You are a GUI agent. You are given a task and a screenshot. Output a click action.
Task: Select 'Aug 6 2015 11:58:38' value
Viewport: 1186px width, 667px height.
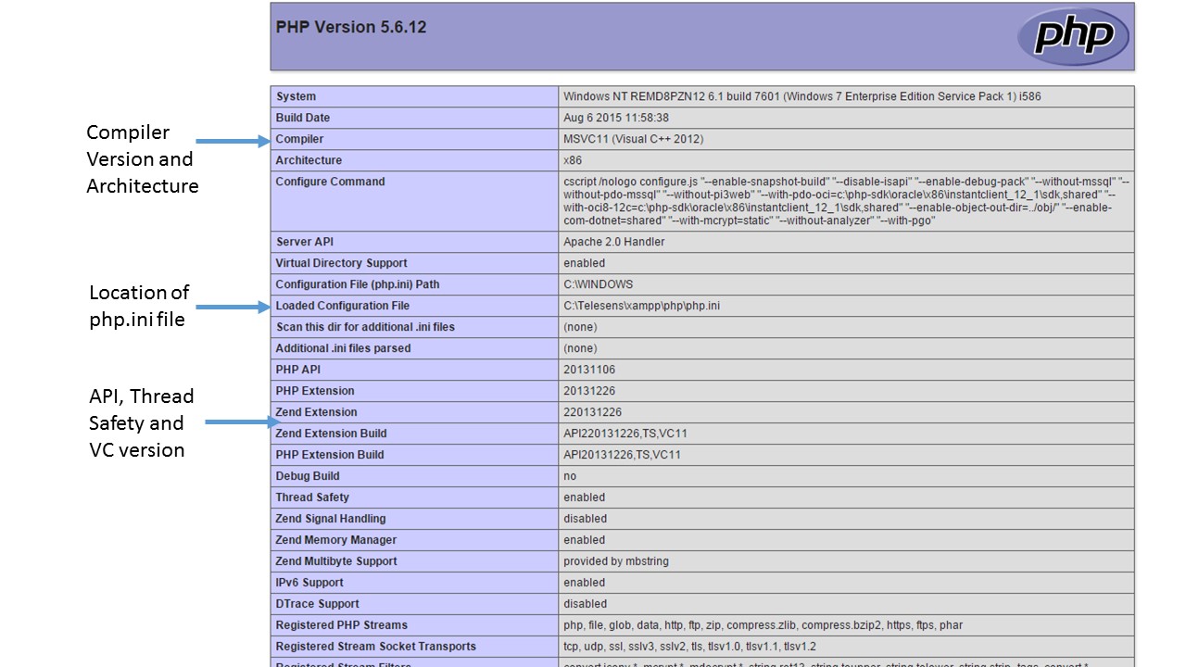pos(616,118)
